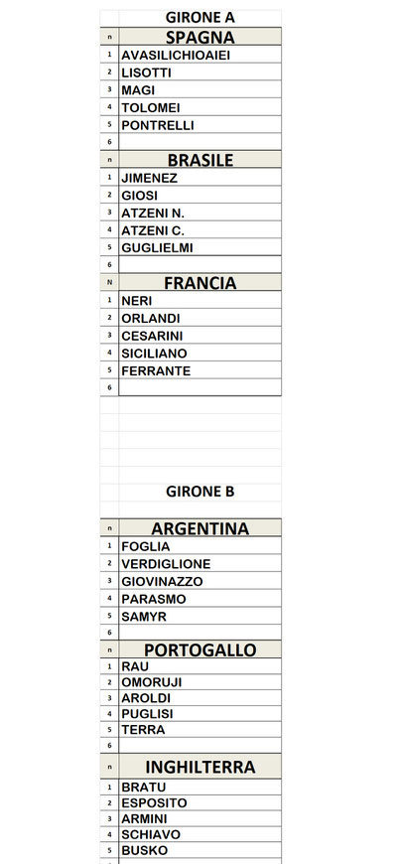Click the GIRONE A title cell

pos(200,18)
